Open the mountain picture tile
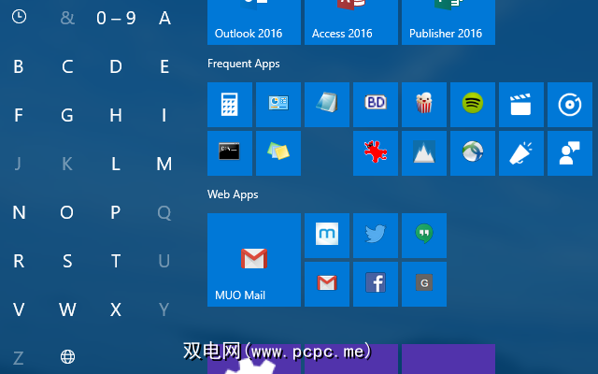598x374 pixels. 424,153
